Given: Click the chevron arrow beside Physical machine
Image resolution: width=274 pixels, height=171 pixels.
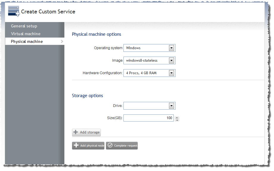Looking at the screenshot, I should (x=62, y=41).
